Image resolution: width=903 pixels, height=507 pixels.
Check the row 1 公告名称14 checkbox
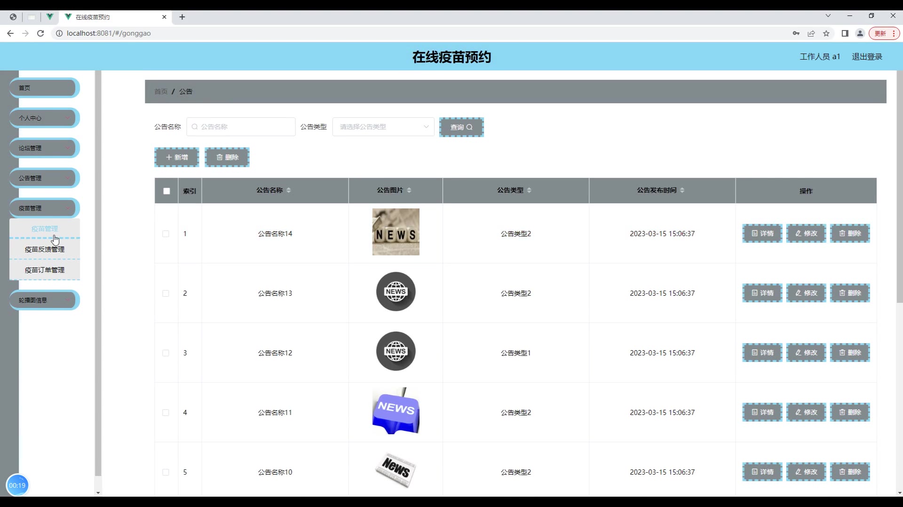pyautogui.click(x=166, y=234)
